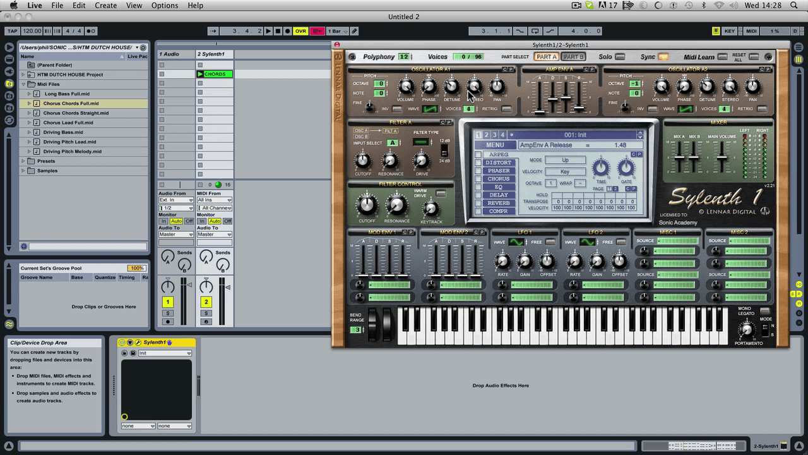
Task: Expand Long Bass Full.mid file
Action: point(29,94)
